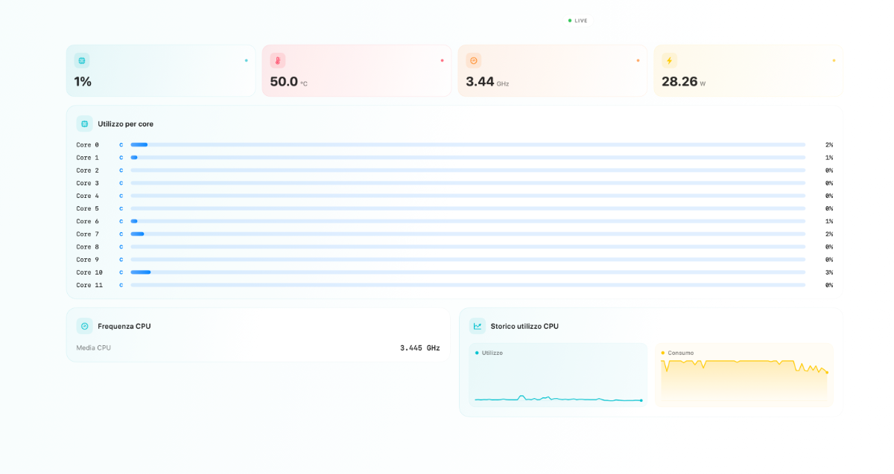894x474 pixels.
Task: Click the C marker on the Core 2 row
Action: coord(121,170)
